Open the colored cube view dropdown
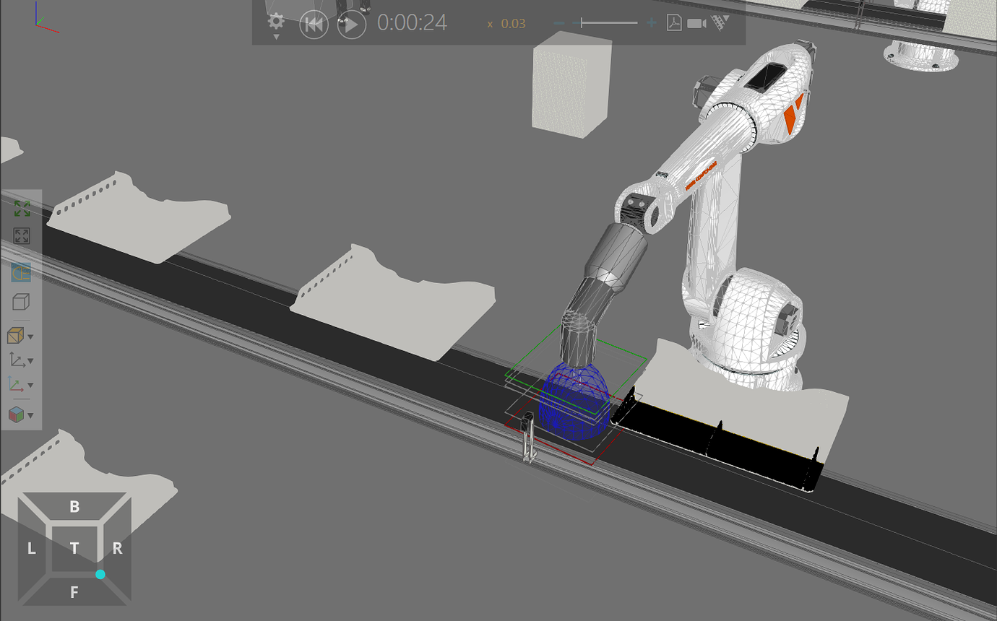The height and width of the screenshot is (621, 997). [31, 415]
